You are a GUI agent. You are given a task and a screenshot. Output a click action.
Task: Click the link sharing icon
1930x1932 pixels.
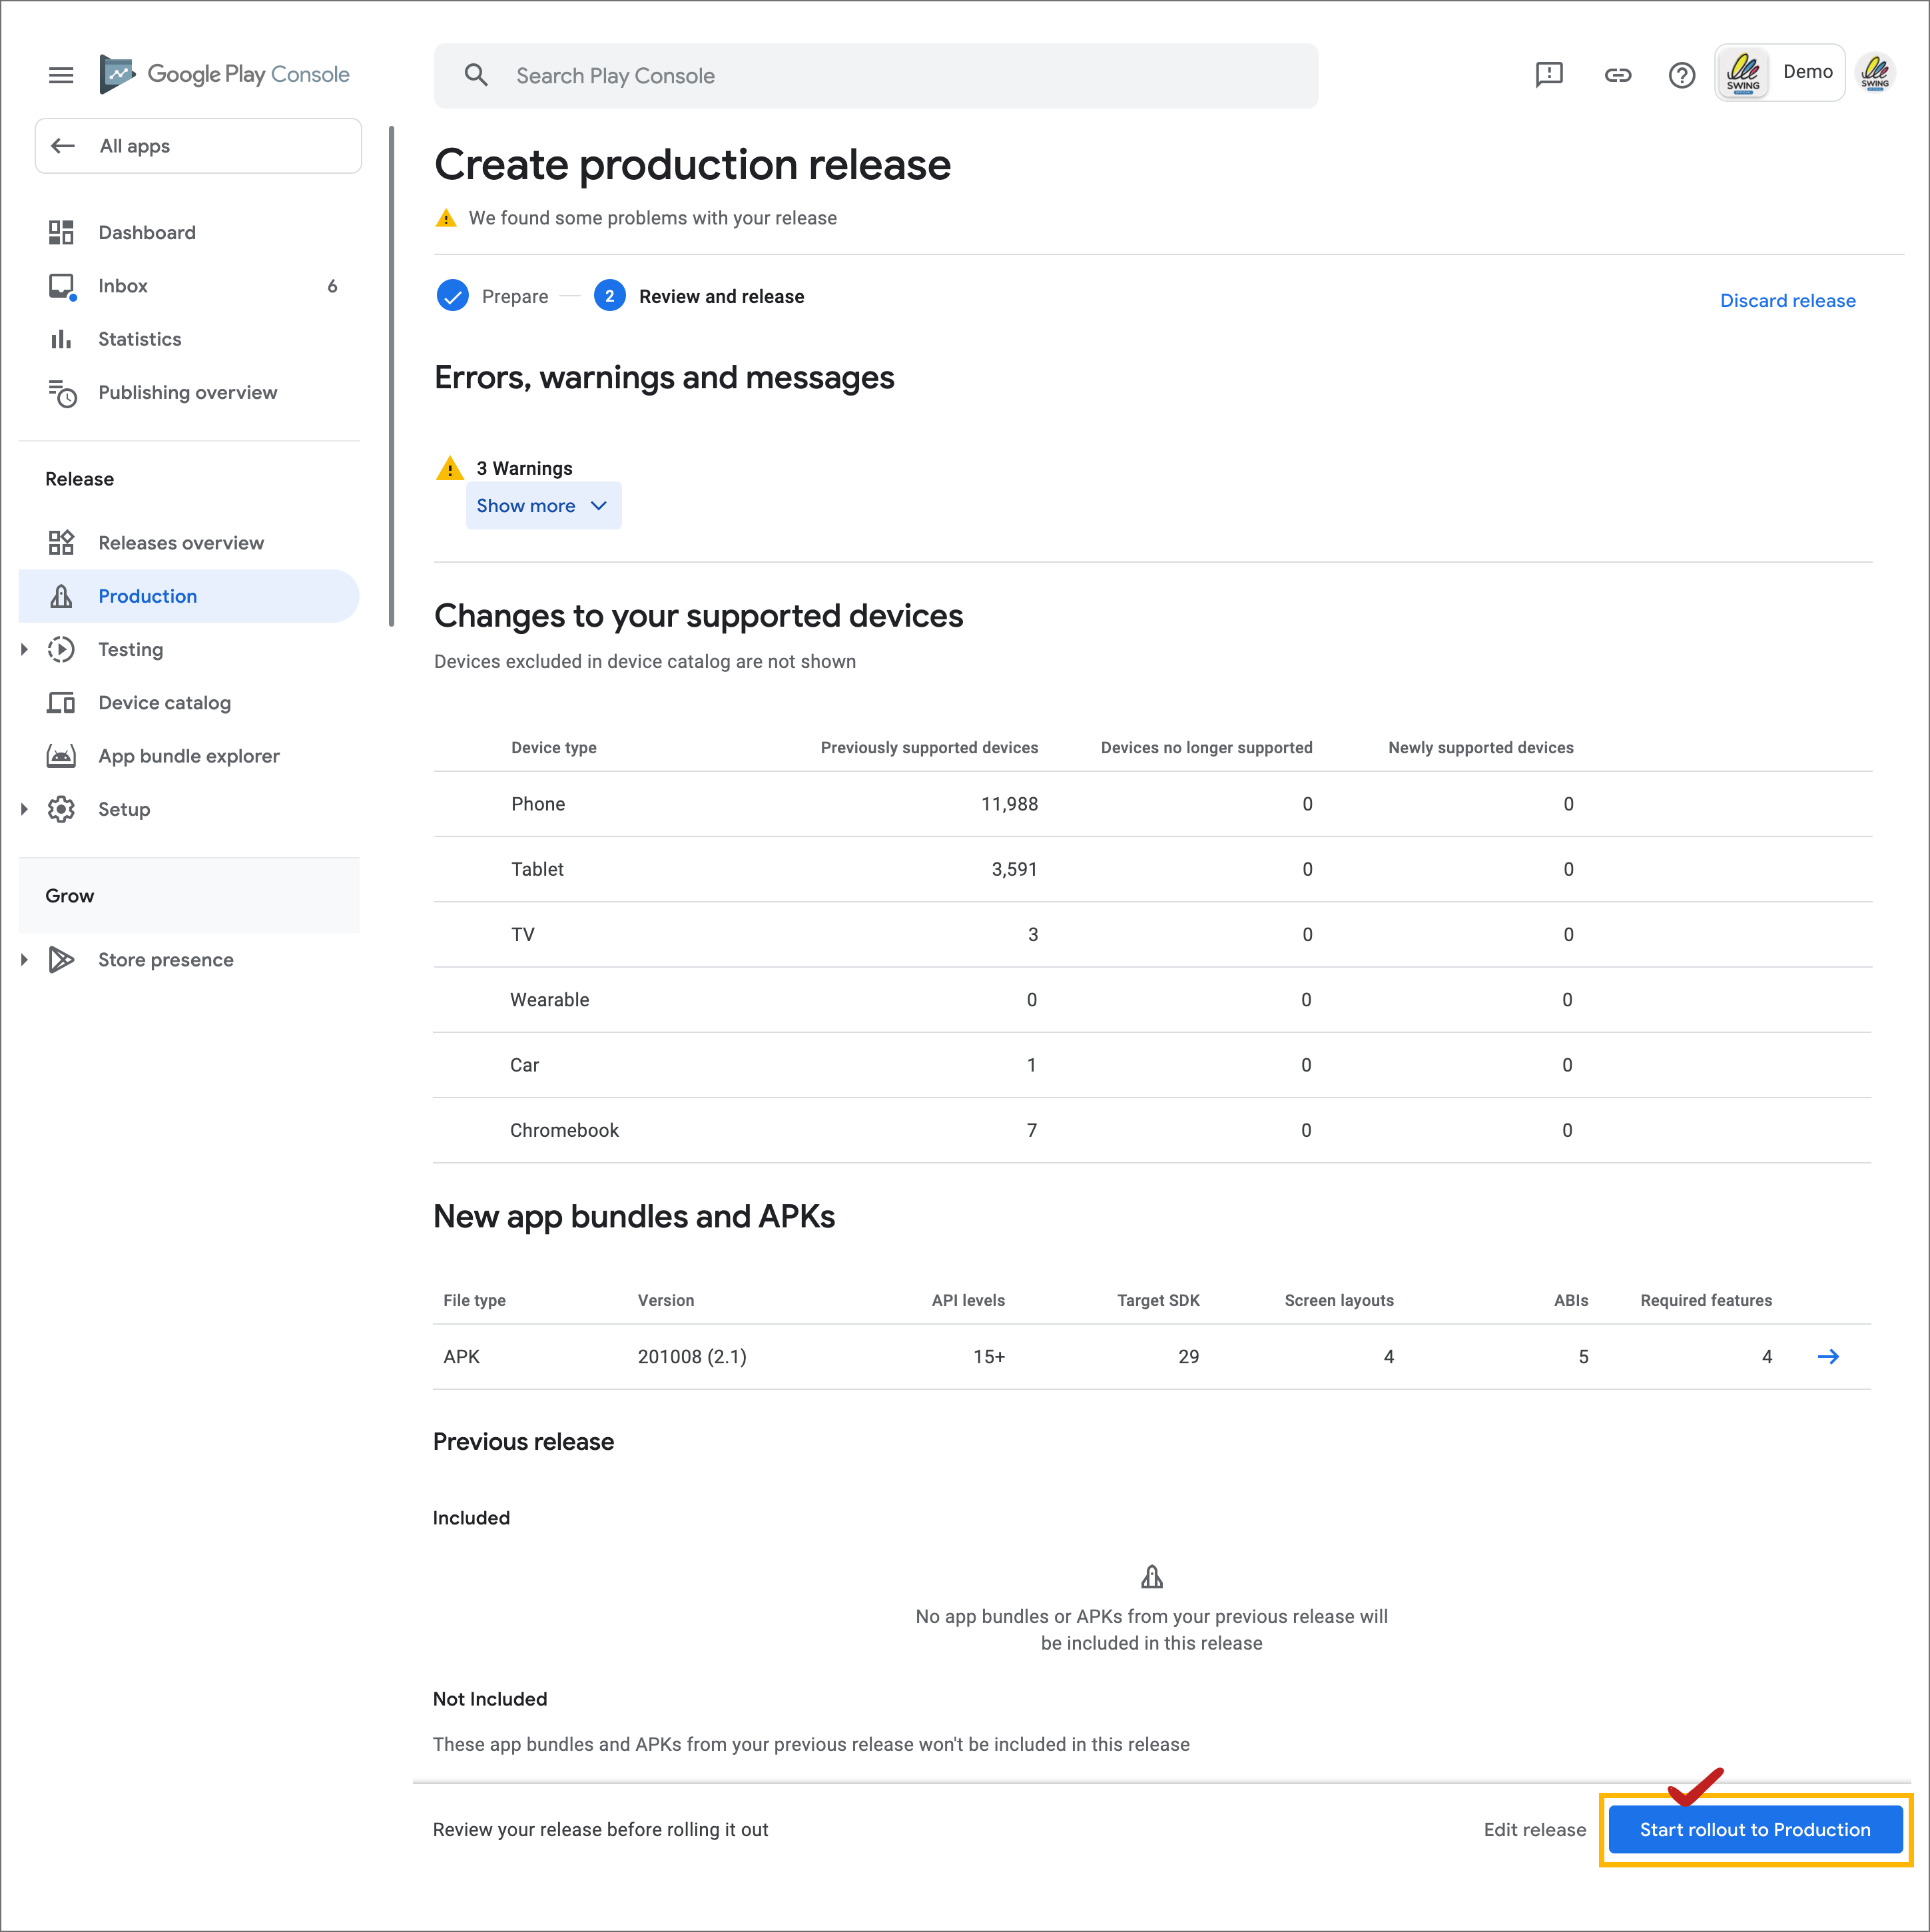(x=1617, y=74)
